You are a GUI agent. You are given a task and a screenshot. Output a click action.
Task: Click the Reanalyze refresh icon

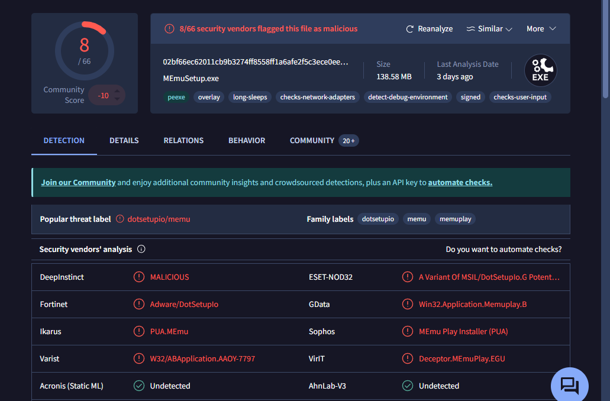coord(410,29)
